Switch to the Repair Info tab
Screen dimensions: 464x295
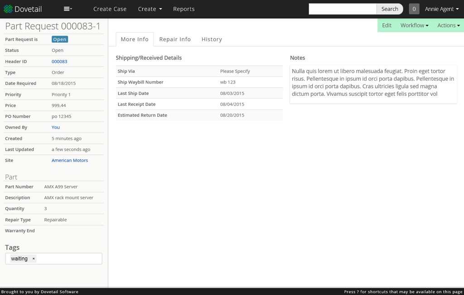tap(175, 39)
